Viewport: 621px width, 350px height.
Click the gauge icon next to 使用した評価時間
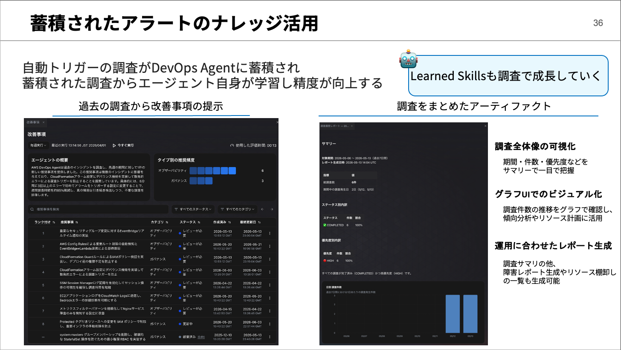click(x=232, y=145)
